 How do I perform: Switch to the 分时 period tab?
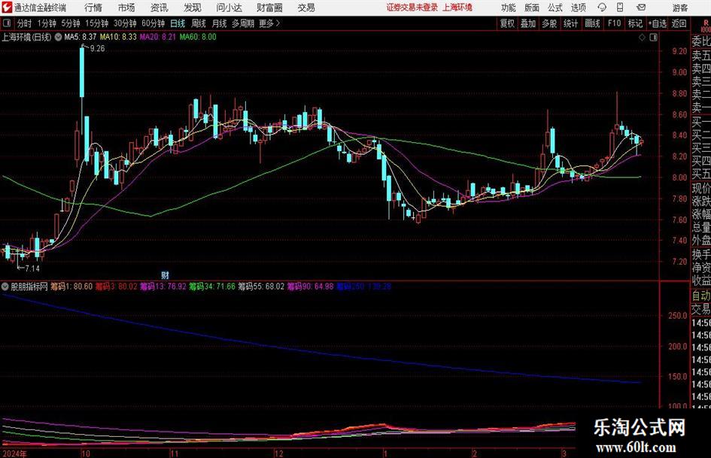(25, 23)
